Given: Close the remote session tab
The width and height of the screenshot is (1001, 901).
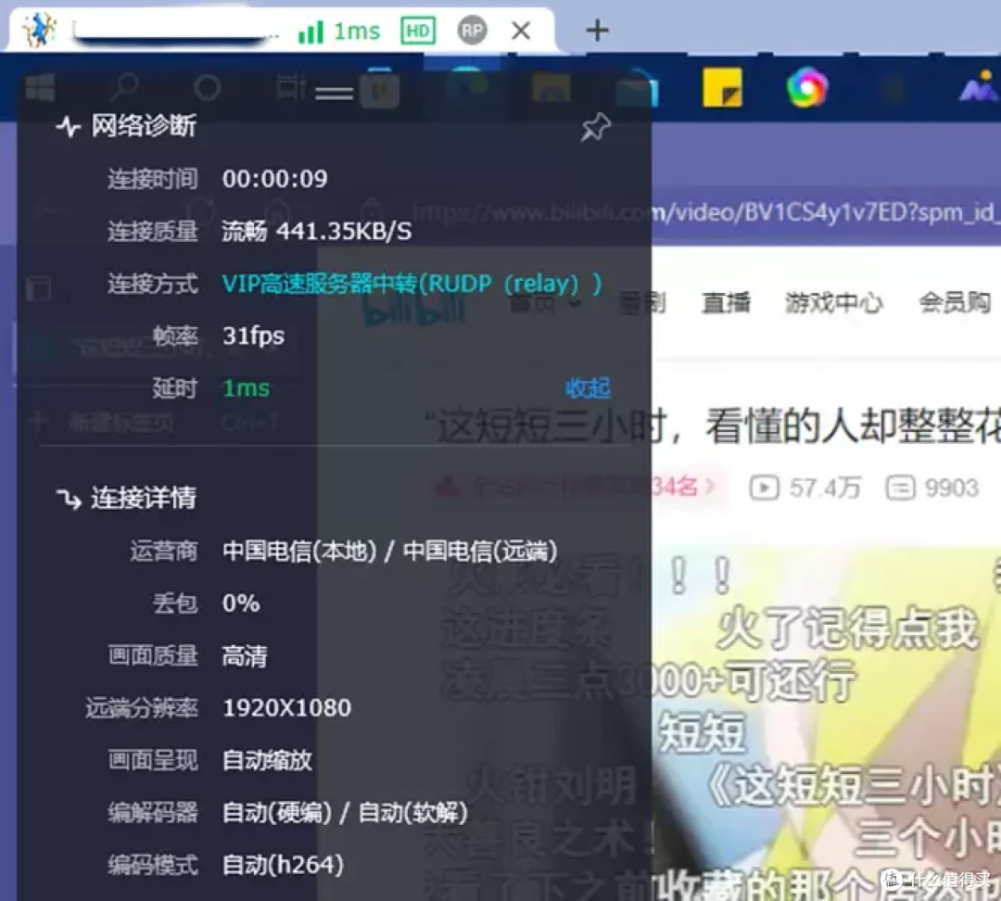Looking at the screenshot, I should (521, 30).
